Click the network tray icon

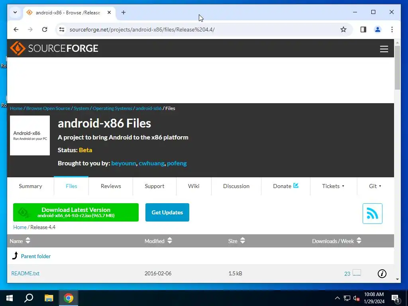pyautogui.click(x=347, y=298)
